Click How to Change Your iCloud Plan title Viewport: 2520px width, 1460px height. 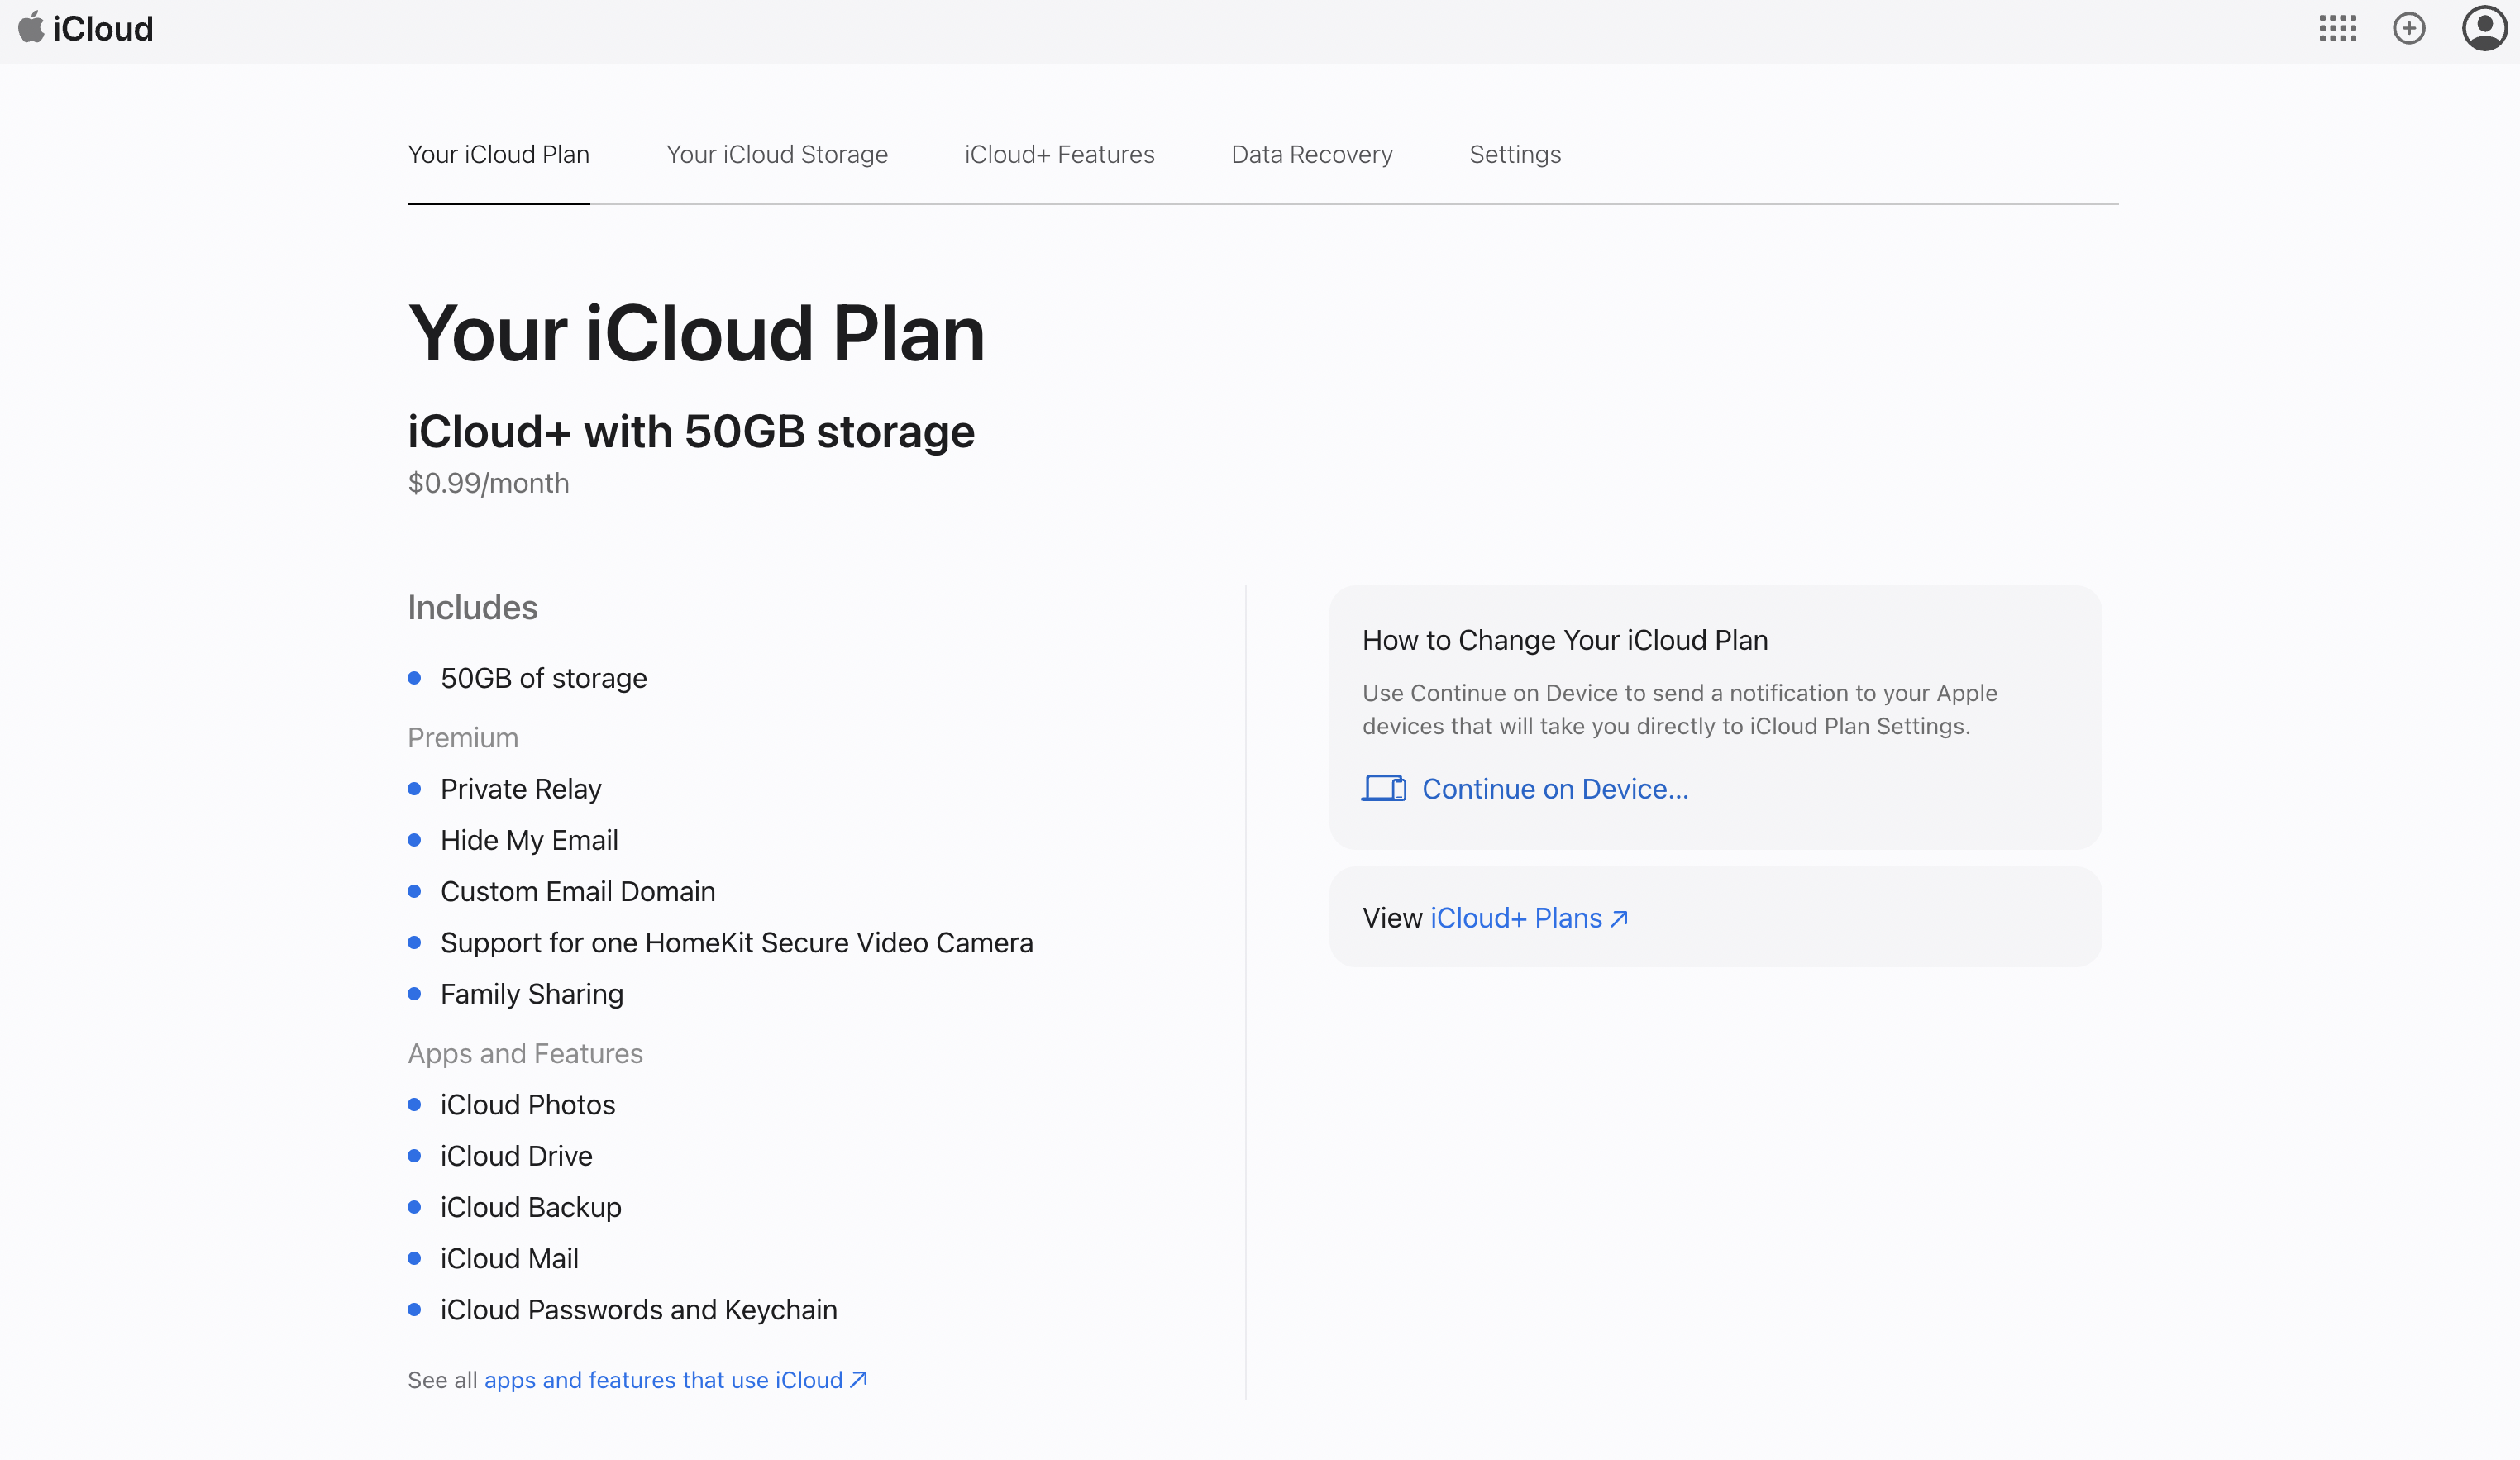(x=1564, y=640)
